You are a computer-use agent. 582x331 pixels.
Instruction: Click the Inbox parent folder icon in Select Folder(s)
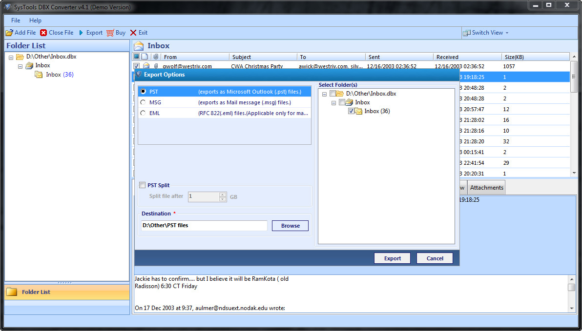click(349, 102)
